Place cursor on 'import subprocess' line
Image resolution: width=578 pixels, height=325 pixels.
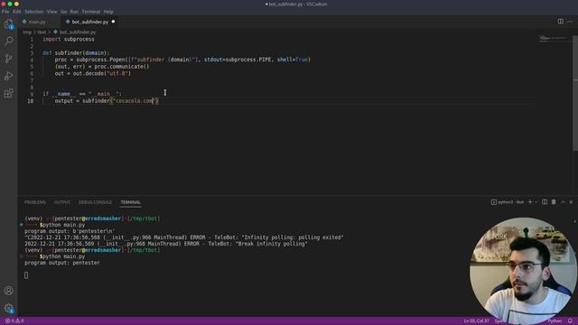coord(69,39)
